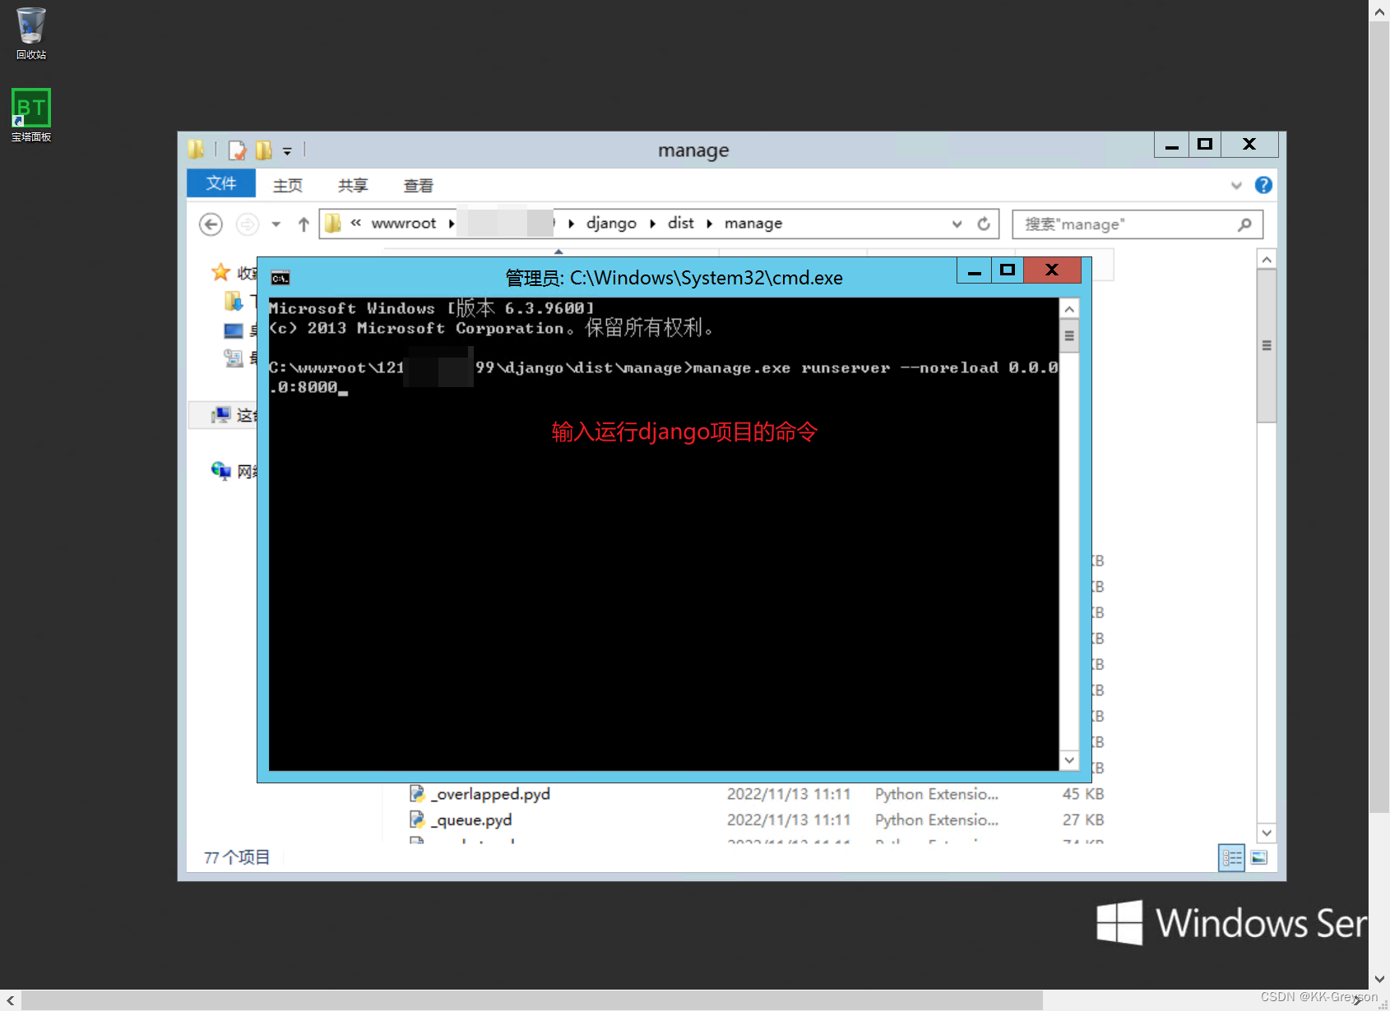Click the Properties quick access icon

[x=238, y=150]
